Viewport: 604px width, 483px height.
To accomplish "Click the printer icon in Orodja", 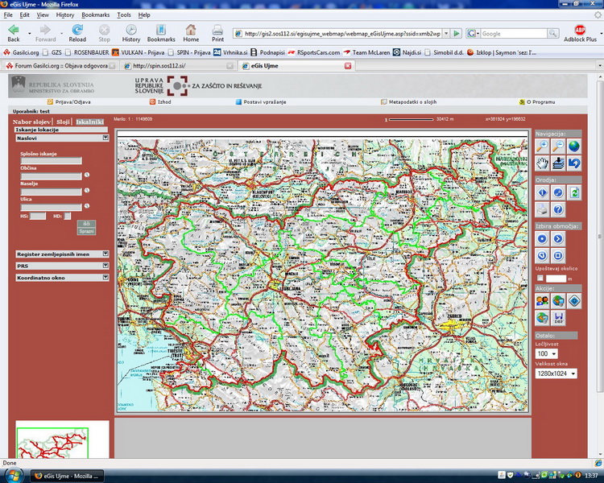I will coord(543,209).
